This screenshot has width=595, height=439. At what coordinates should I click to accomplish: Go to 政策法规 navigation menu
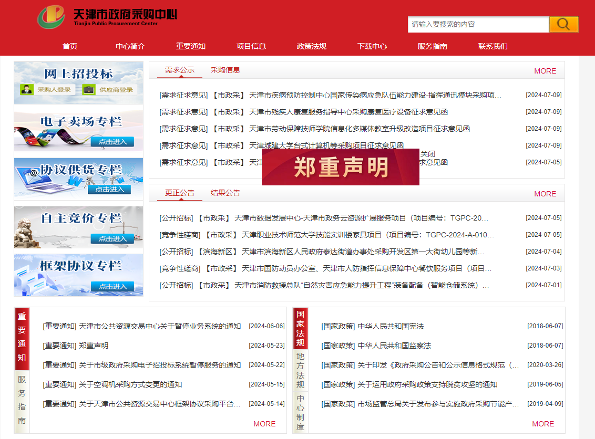pos(312,46)
